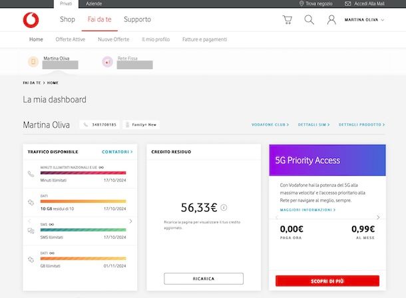
Task: Open the Supporto menu
Action: (137, 19)
